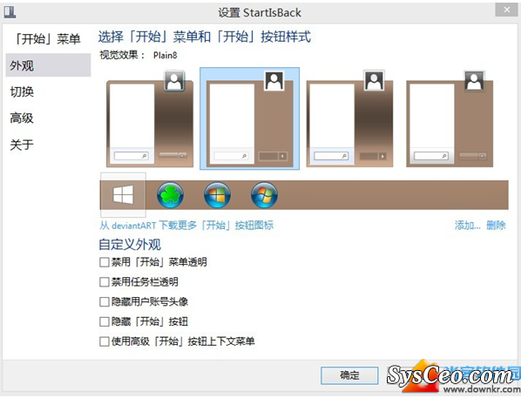Select the Windows 8 colored orb button
This screenshot has height=398, width=521.
pos(217,195)
